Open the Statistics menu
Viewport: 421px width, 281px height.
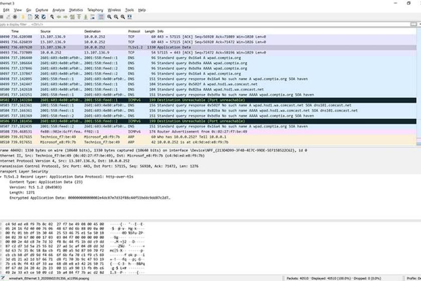pos(76,10)
